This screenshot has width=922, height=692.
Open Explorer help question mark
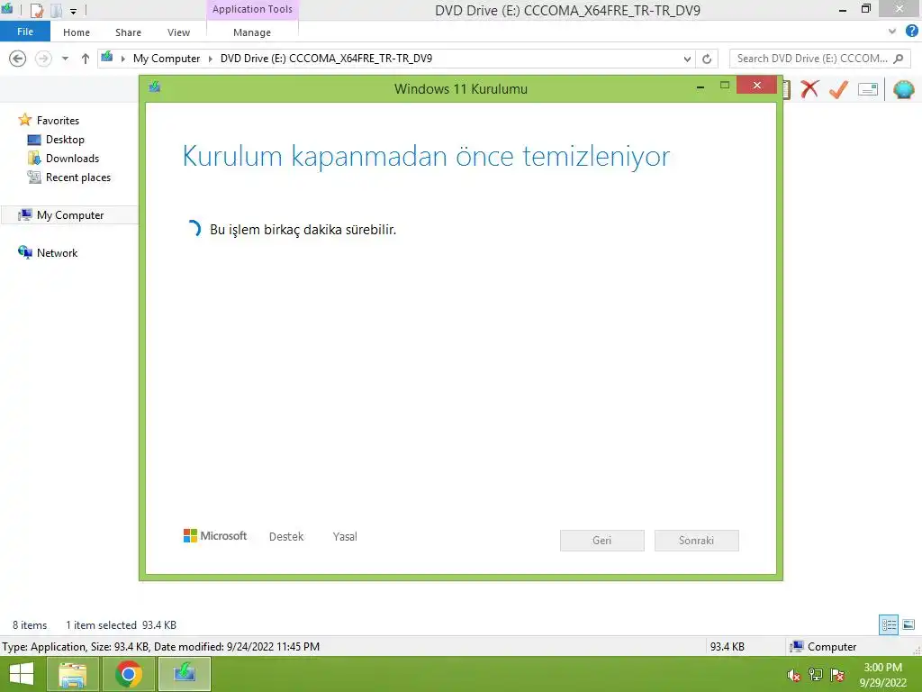[x=911, y=31]
